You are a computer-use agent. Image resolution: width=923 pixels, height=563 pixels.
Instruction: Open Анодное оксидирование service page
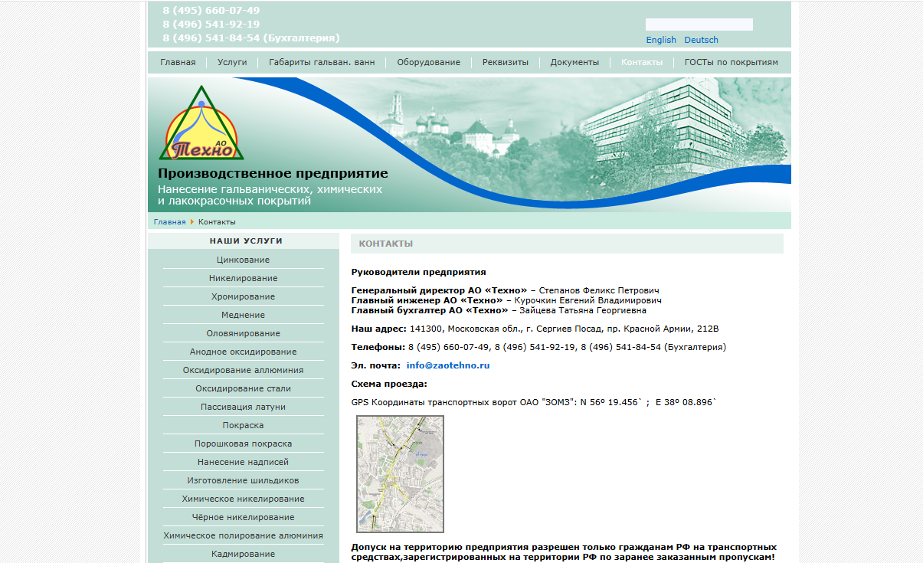click(243, 352)
